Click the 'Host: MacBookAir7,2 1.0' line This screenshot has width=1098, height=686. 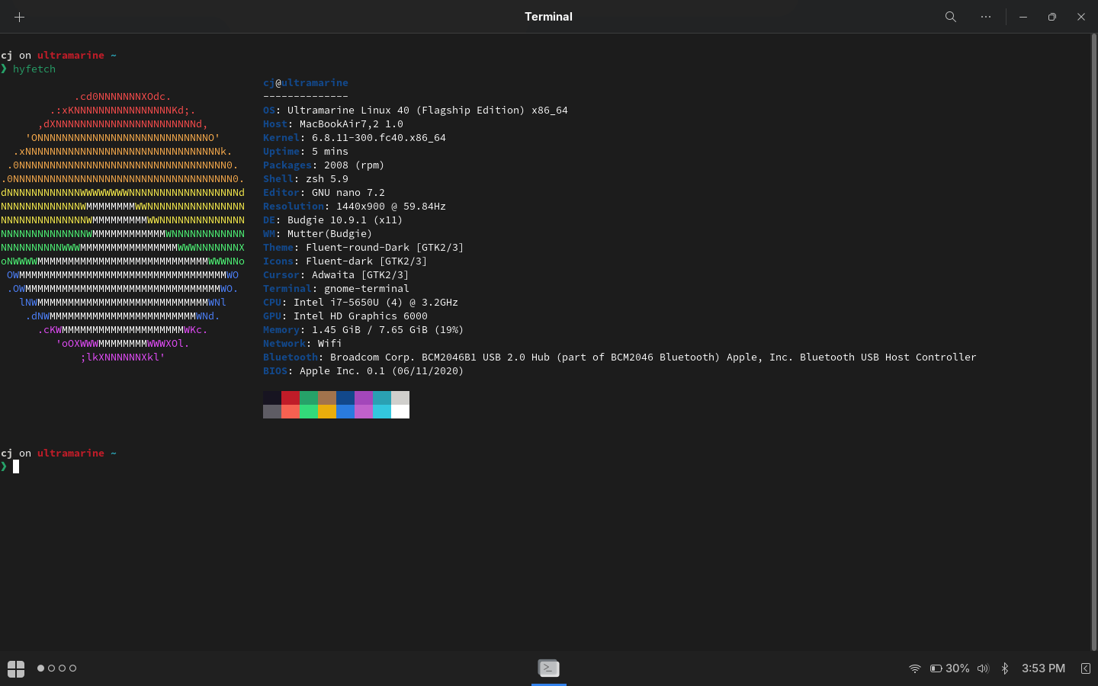coord(333,123)
